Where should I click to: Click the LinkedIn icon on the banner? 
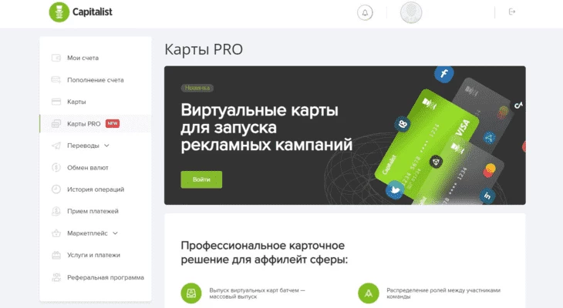coord(487,196)
